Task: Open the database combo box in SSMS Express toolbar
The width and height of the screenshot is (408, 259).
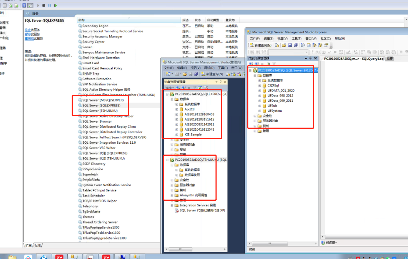Action: coord(288,52)
